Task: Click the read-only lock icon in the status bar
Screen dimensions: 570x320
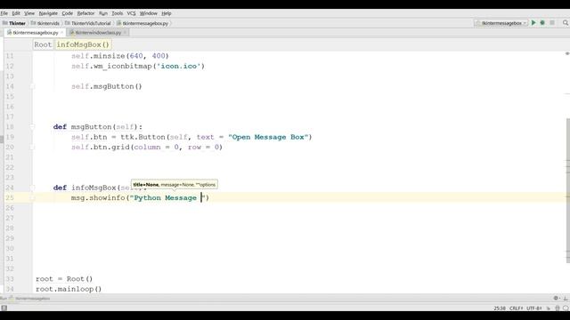Action: (549, 308)
